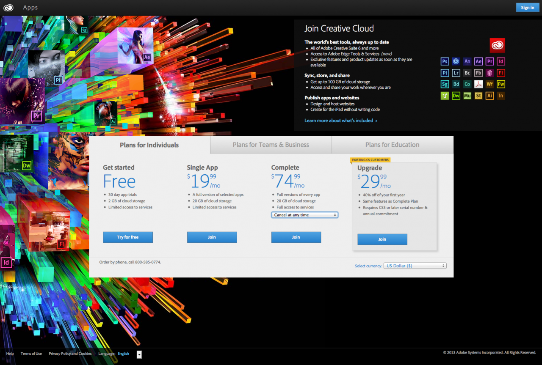The height and width of the screenshot is (365, 542).
Task: Click the Free price in Get started
Action: click(x=119, y=181)
